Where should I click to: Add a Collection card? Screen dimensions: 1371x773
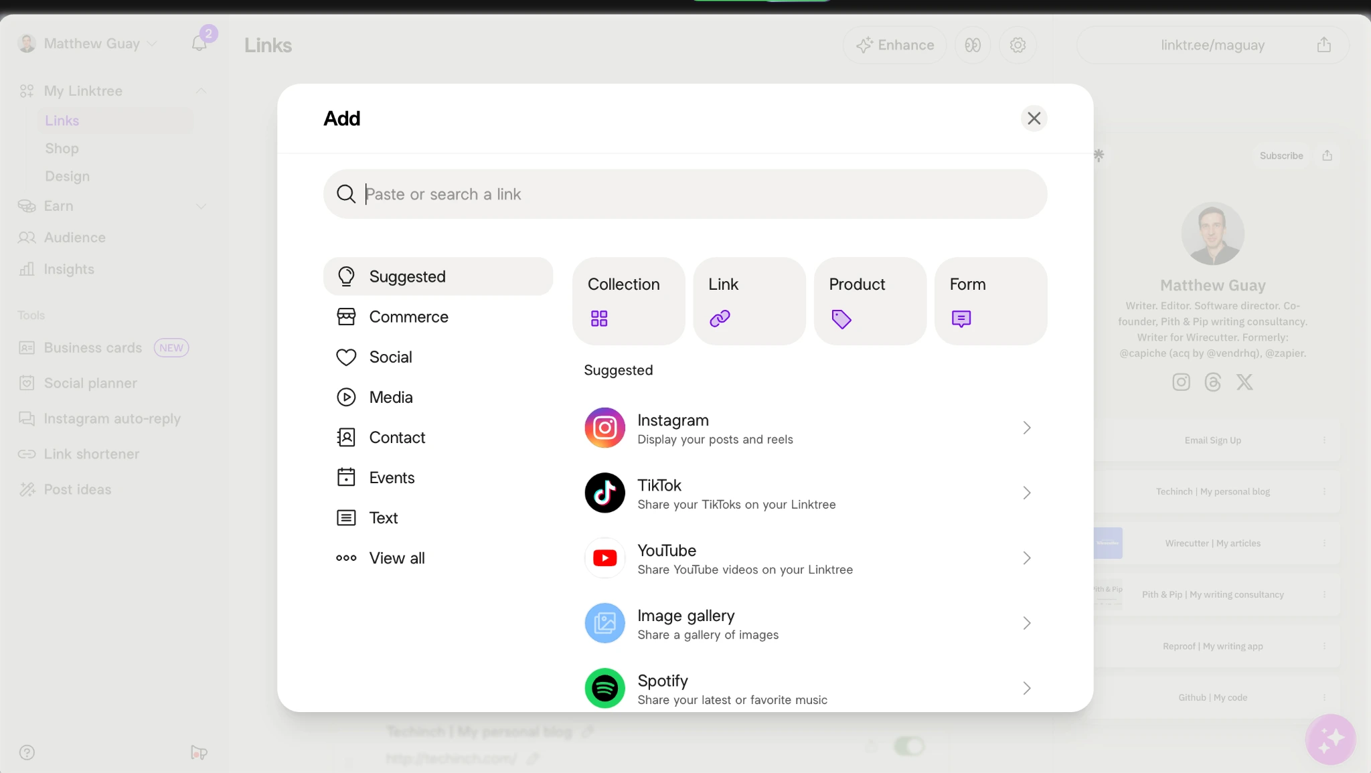629,301
